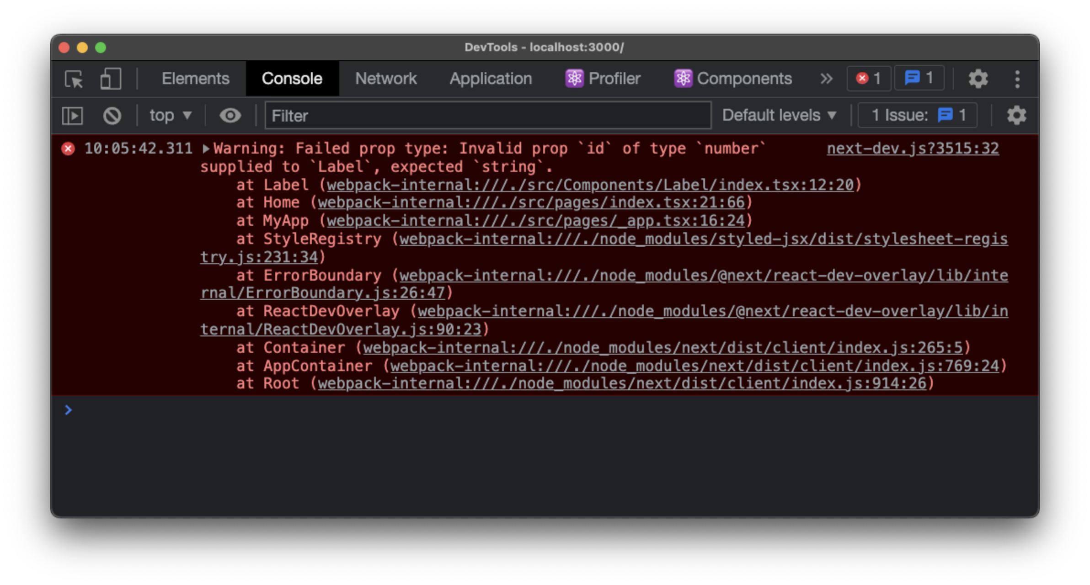Create a live expression via eye icon
The height and width of the screenshot is (585, 1090).
230,116
